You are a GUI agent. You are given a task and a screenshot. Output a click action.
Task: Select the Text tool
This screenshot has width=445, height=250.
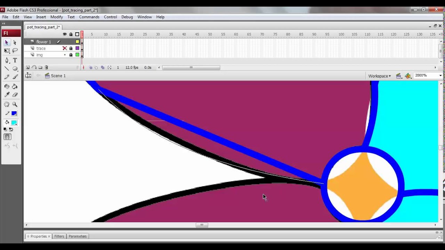point(15,60)
